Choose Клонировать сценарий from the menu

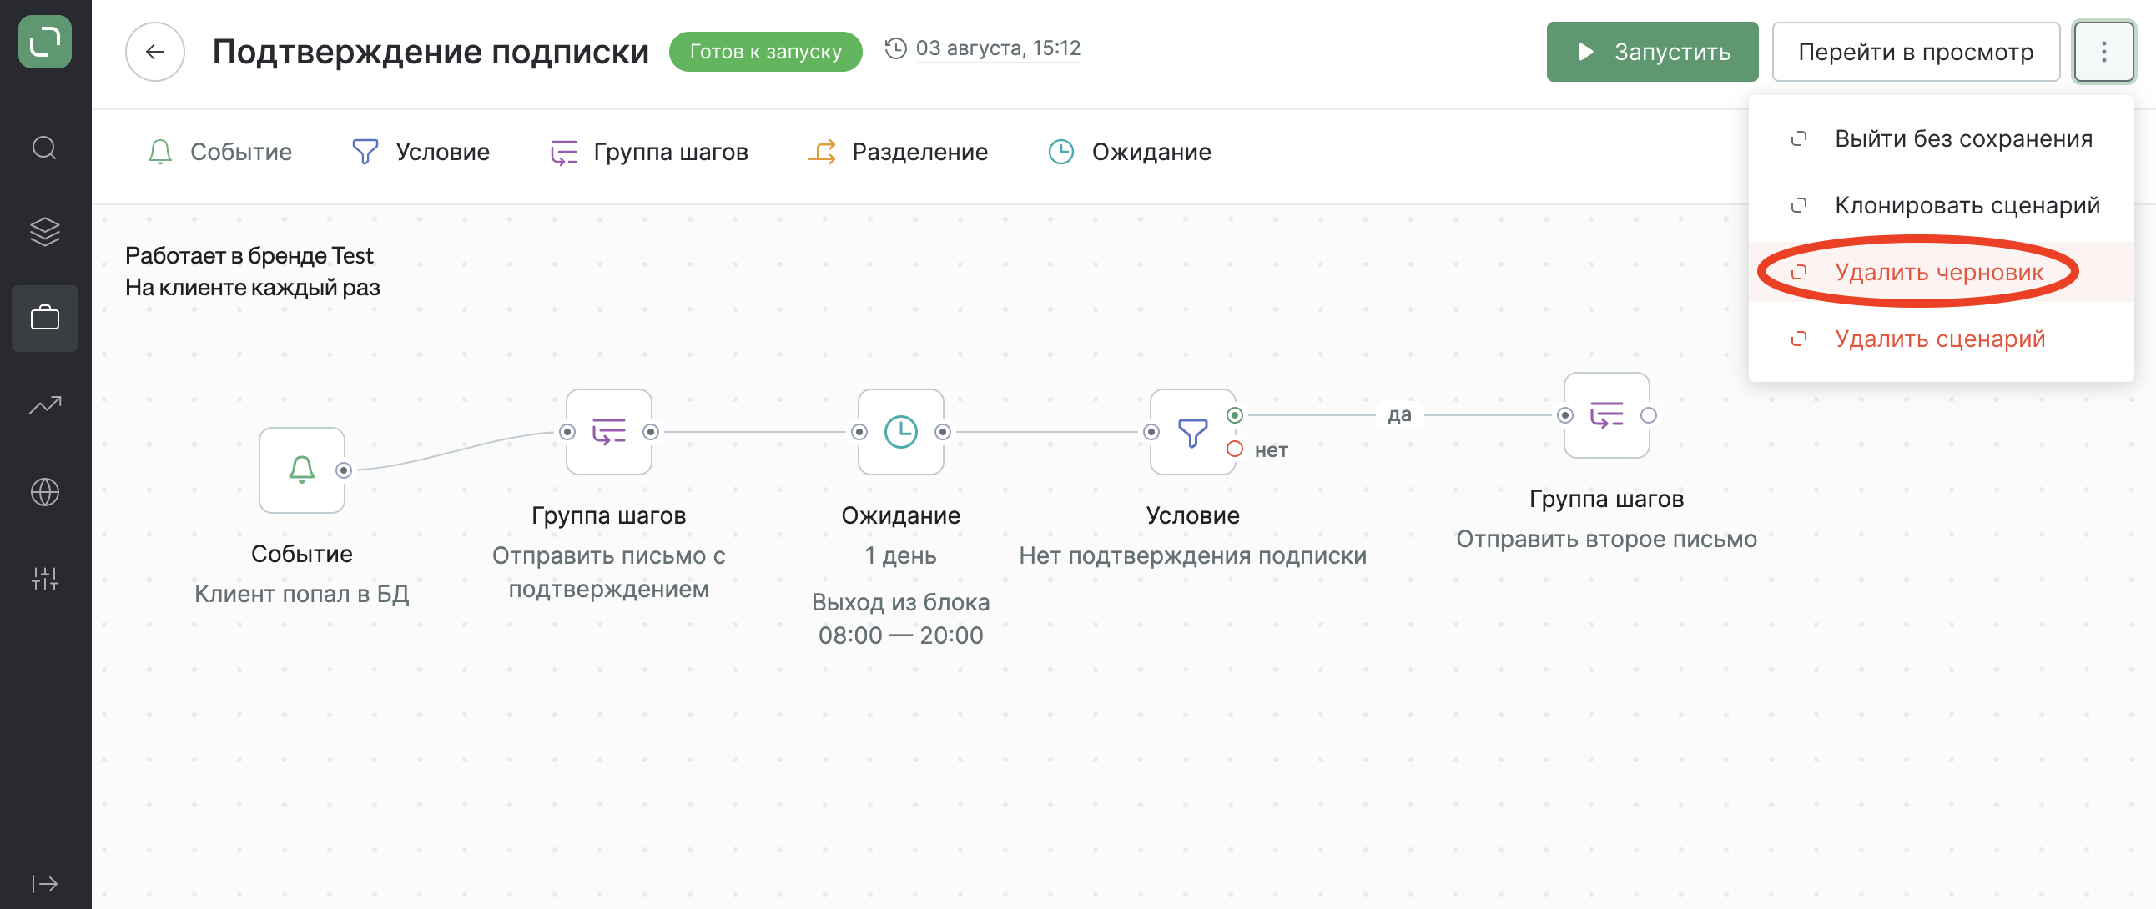(1940, 206)
